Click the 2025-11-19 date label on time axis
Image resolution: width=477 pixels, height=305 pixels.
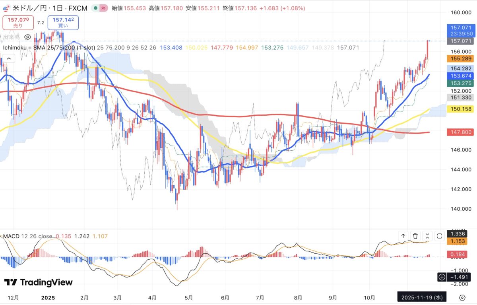[x=423, y=297]
